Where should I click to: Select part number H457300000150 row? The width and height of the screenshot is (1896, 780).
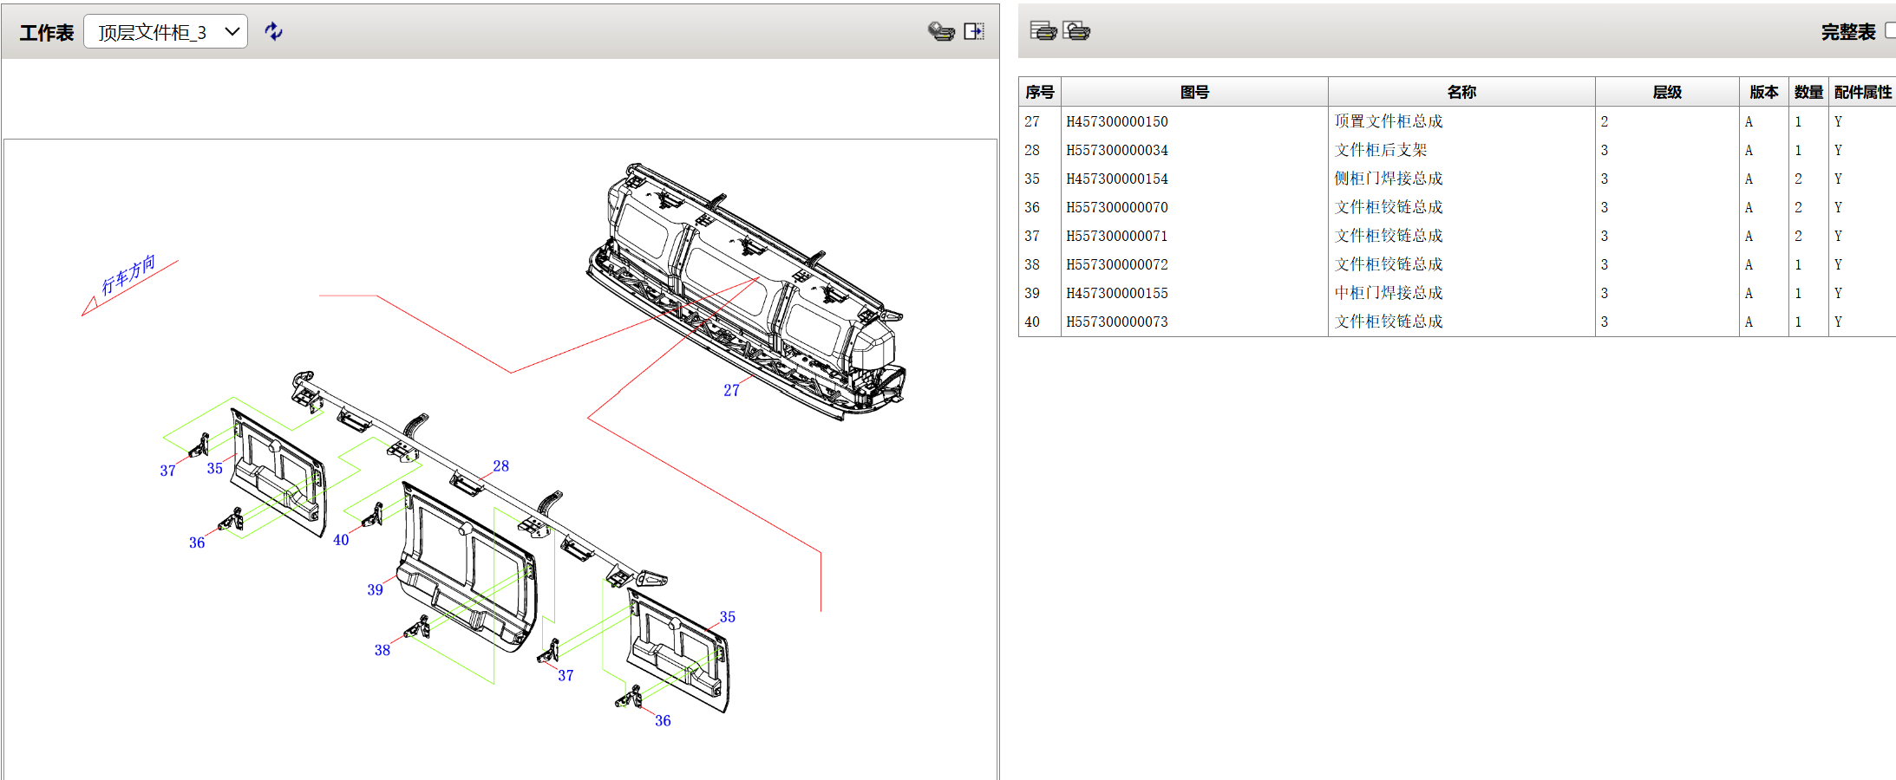1457,121
